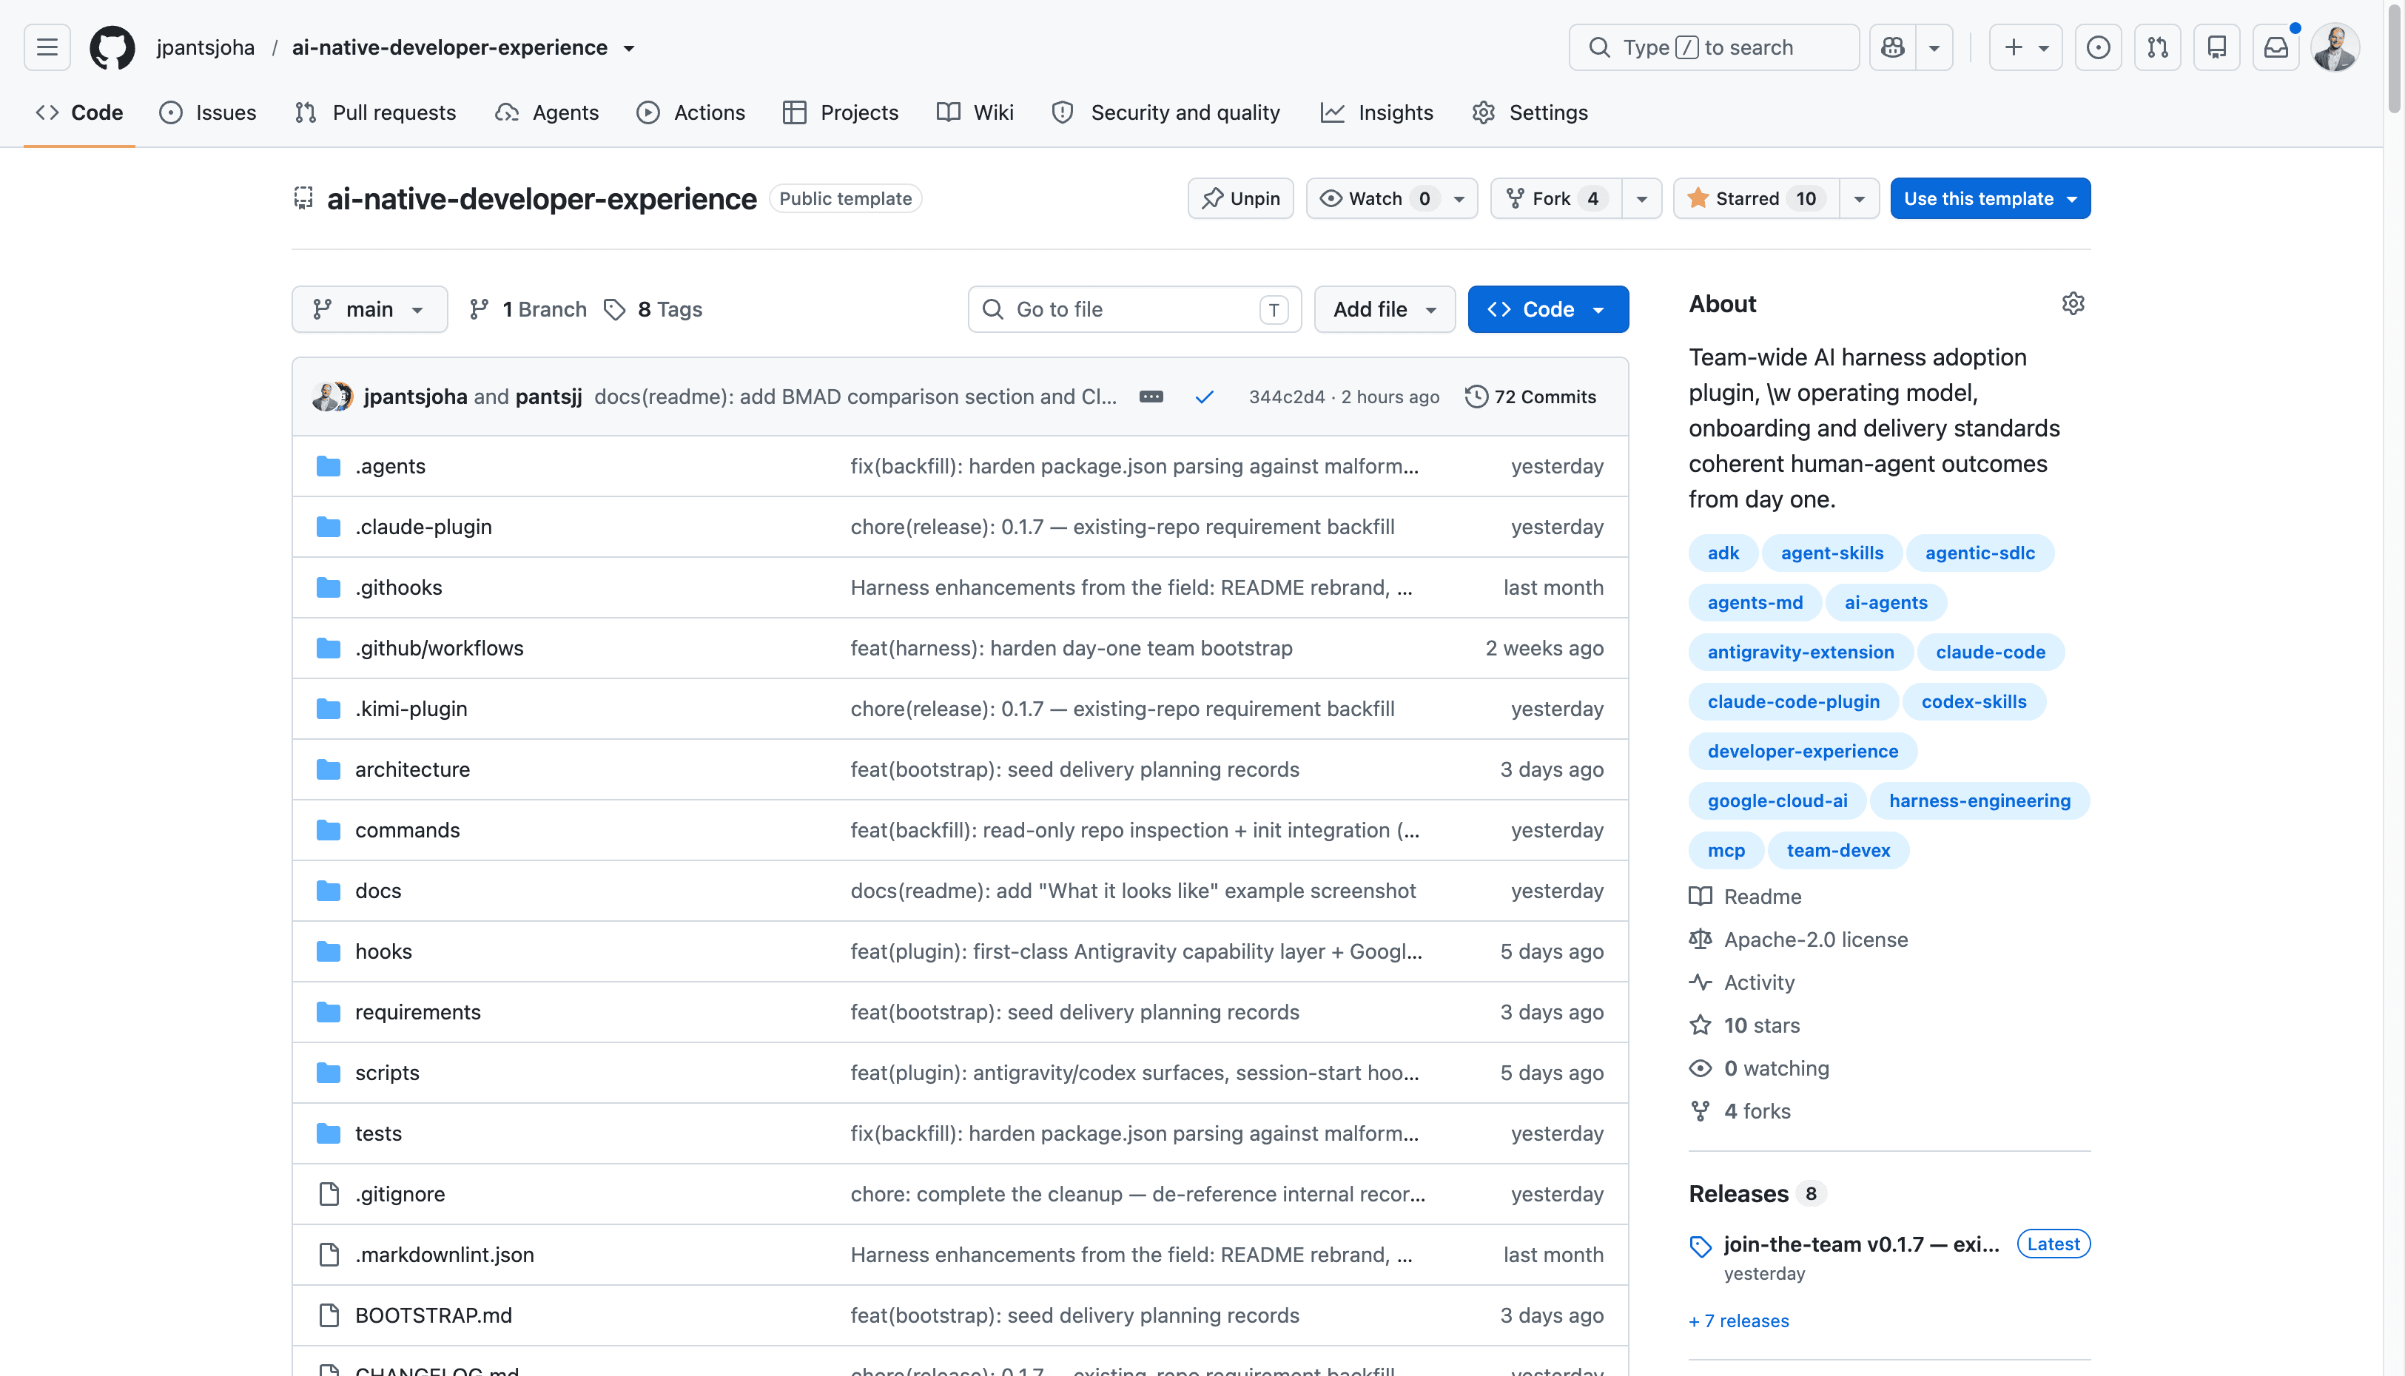Open the Wiki tab
Viewport: 2405px width, 1376px height.
click(975, 112)
